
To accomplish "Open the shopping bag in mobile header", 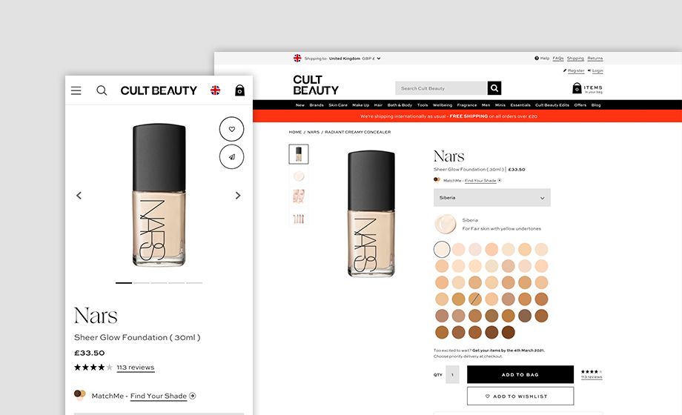I will click(x=239, y=90).
